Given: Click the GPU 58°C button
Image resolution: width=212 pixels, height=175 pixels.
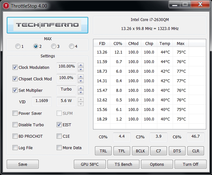Looking at the screenshot, I should (90, 164).
